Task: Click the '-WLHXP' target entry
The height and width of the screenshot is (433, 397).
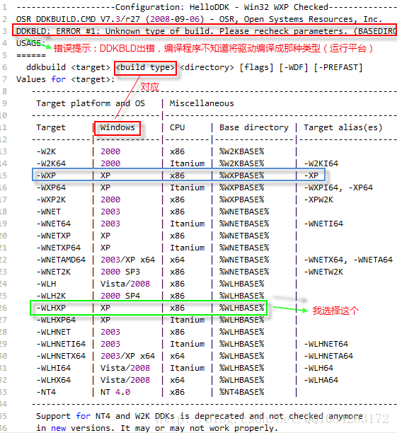Action: (51, 308)
